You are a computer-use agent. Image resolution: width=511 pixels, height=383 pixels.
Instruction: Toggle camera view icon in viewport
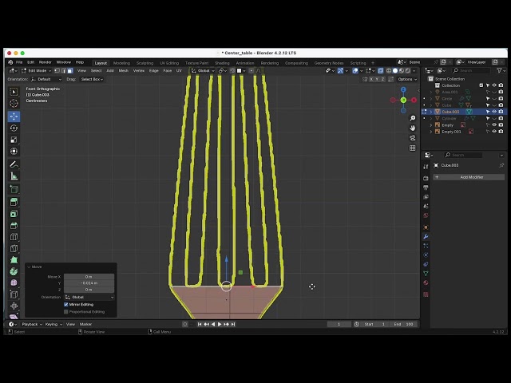(413, 138)
